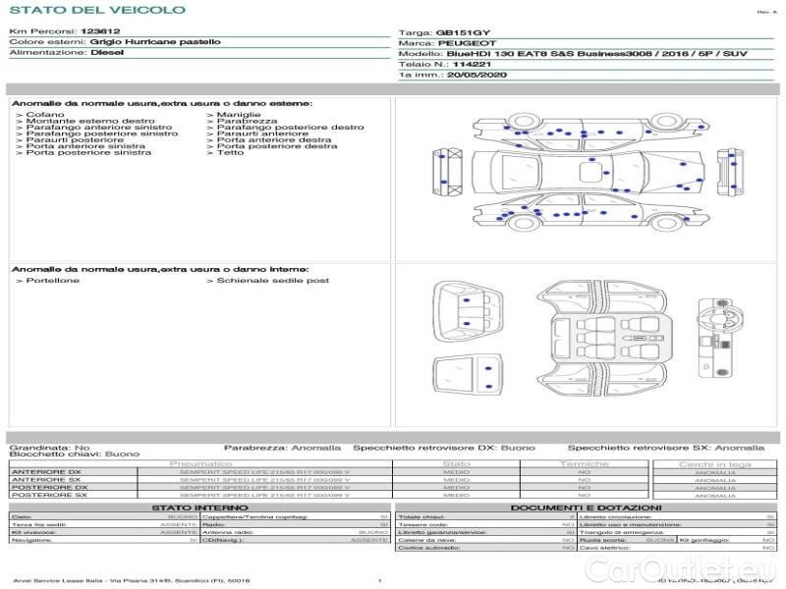Select the "Porta posteriore destra" entry
Viewport: 786px width, 589px height.
point(277,146)
